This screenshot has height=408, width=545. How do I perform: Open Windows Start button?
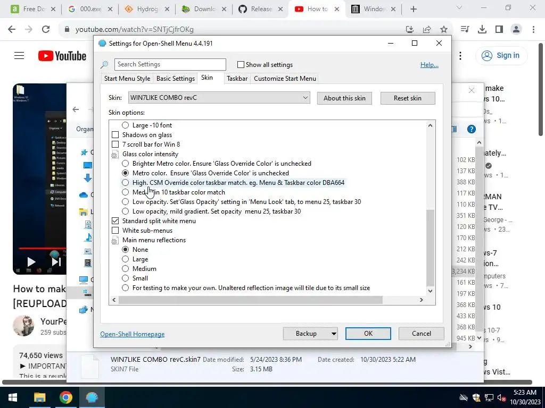13,397
